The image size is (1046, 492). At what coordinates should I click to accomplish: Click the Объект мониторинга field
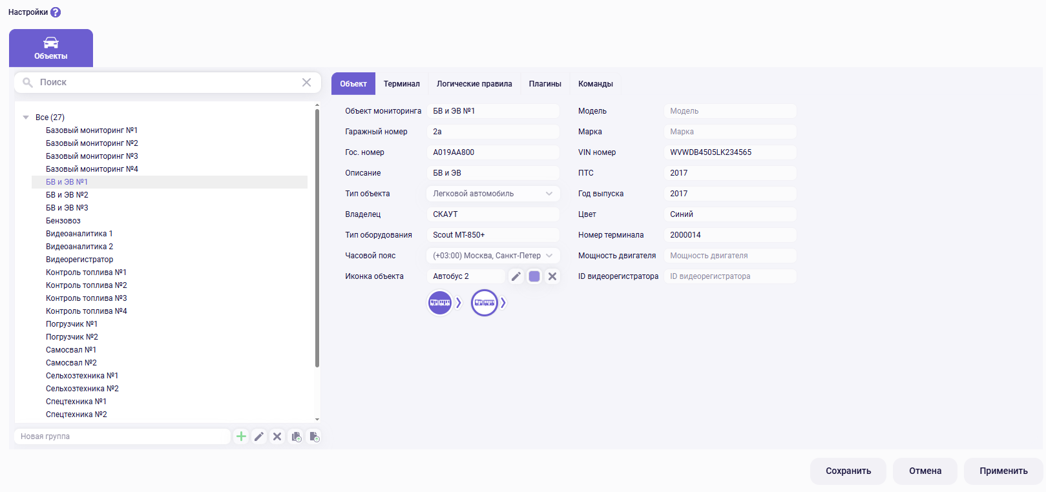(493, 111)
